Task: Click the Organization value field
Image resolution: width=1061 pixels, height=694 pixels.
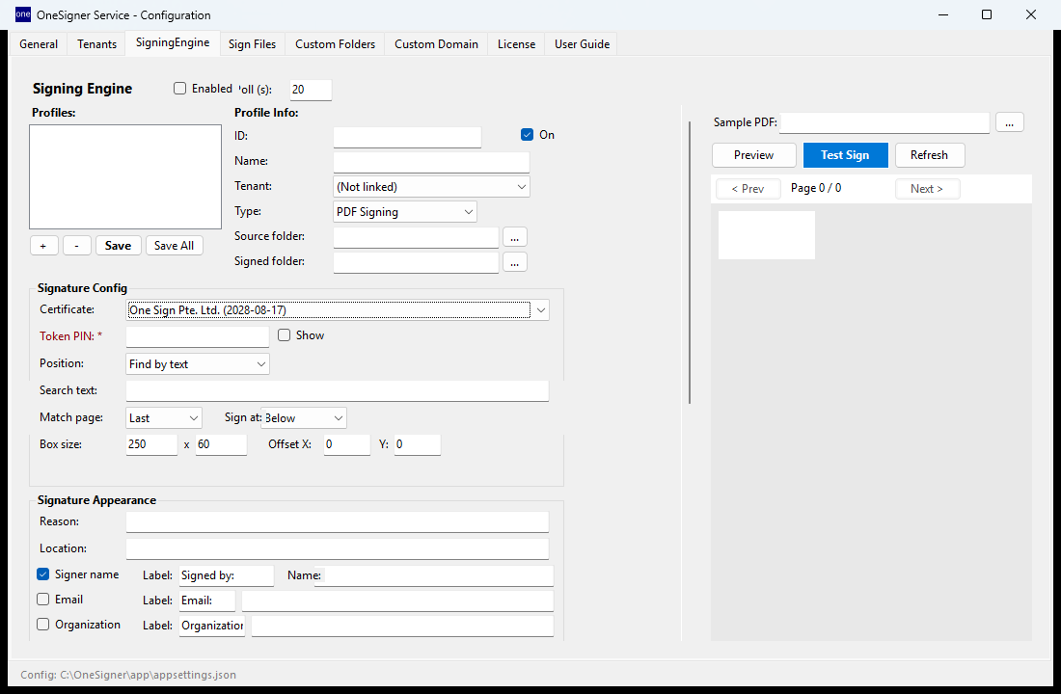Action: coord(402,626)
